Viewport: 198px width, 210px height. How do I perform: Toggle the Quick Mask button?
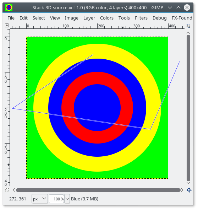[7, 190]
